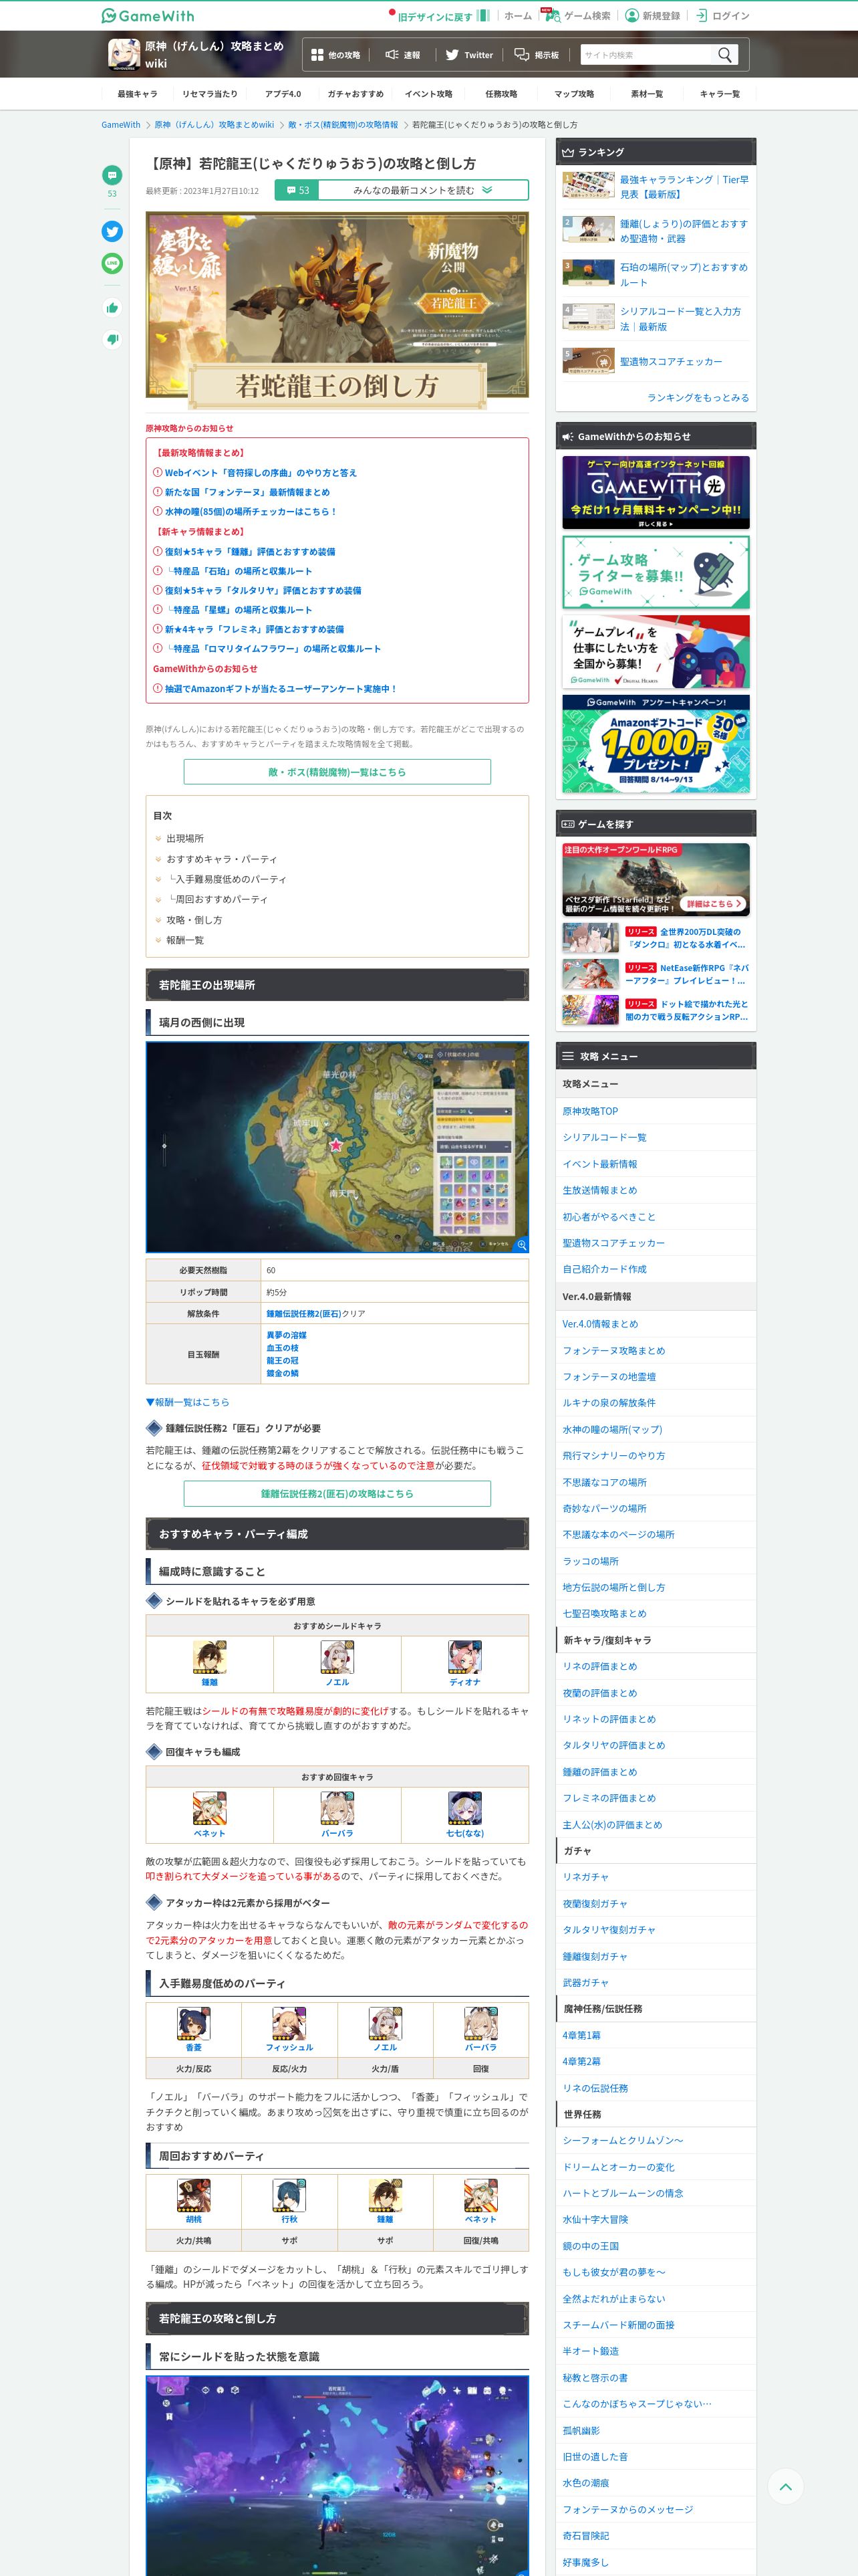Jump to 攻略・倒し方 in contents
Viewport: 858px width, 2576px height.
[x=194, y=920]
